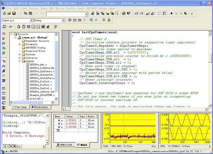
Task: Click the Compile File icon beside Debug dropdown
Action: click(x=70, y=20)
